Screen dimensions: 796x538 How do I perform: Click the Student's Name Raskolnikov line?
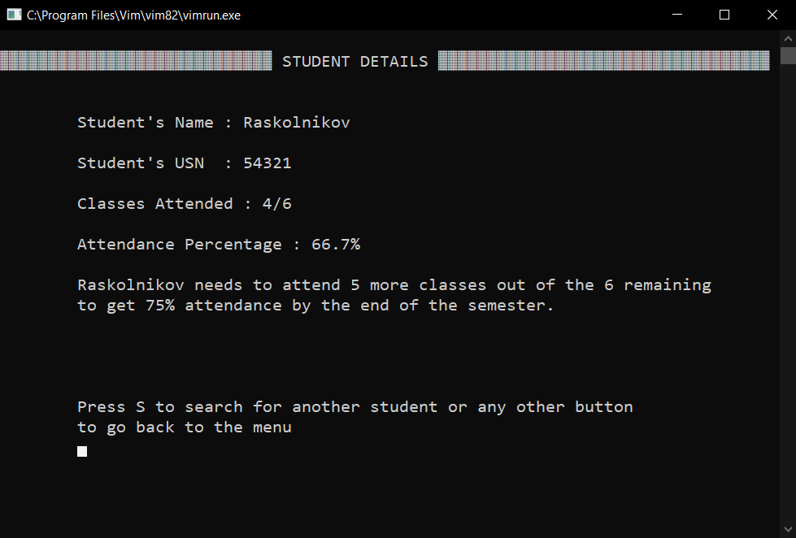coord(213,122)
